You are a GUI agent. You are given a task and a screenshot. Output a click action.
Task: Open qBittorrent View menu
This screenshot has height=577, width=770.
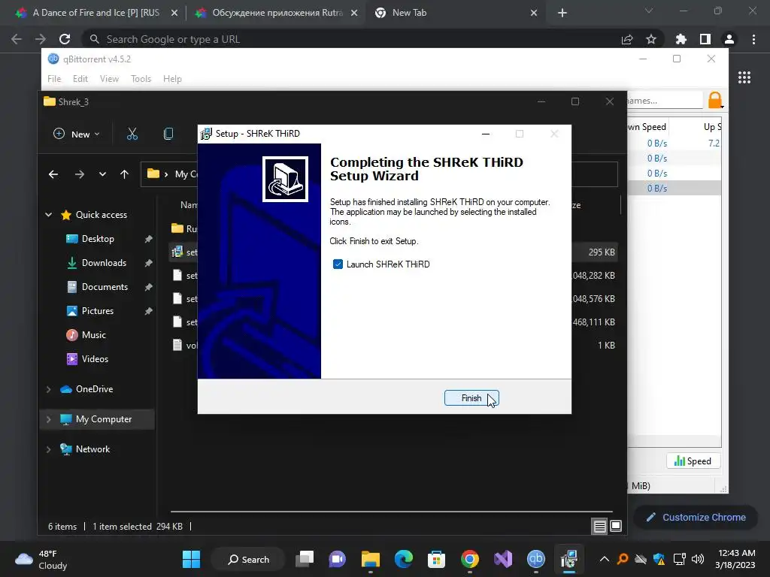click(109, 78)
